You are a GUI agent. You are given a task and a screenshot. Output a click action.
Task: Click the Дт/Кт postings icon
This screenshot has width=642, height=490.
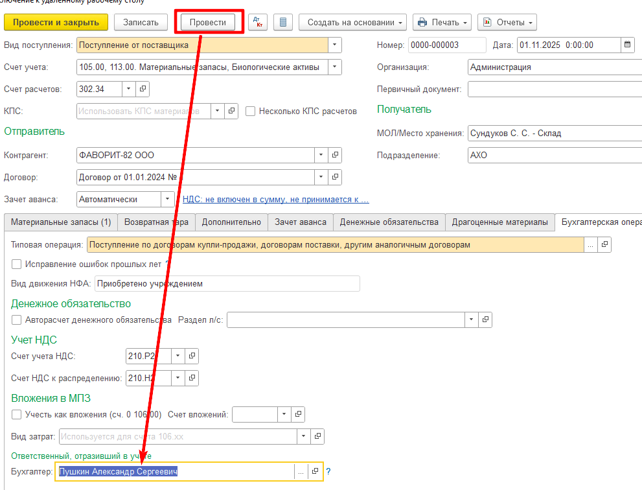[x=258, y=23]
